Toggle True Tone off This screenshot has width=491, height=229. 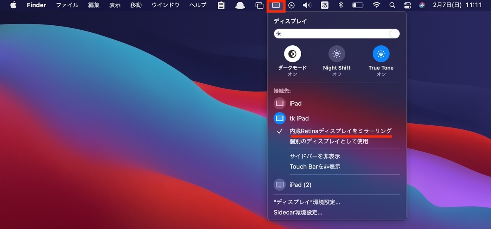pos(381,53)
